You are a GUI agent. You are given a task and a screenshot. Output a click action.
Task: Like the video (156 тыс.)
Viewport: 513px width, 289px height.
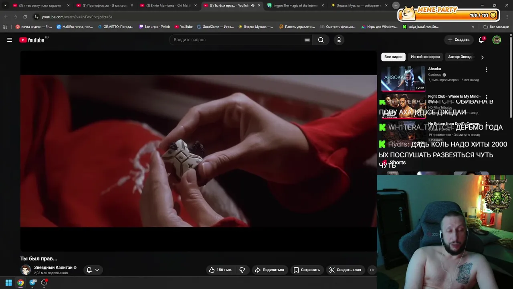(x=220, y=270)
